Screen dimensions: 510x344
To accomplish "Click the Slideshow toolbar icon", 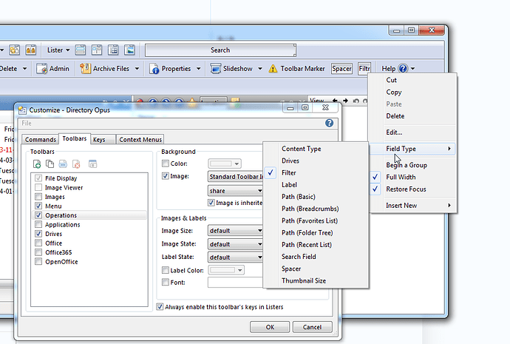I will 216,69.
